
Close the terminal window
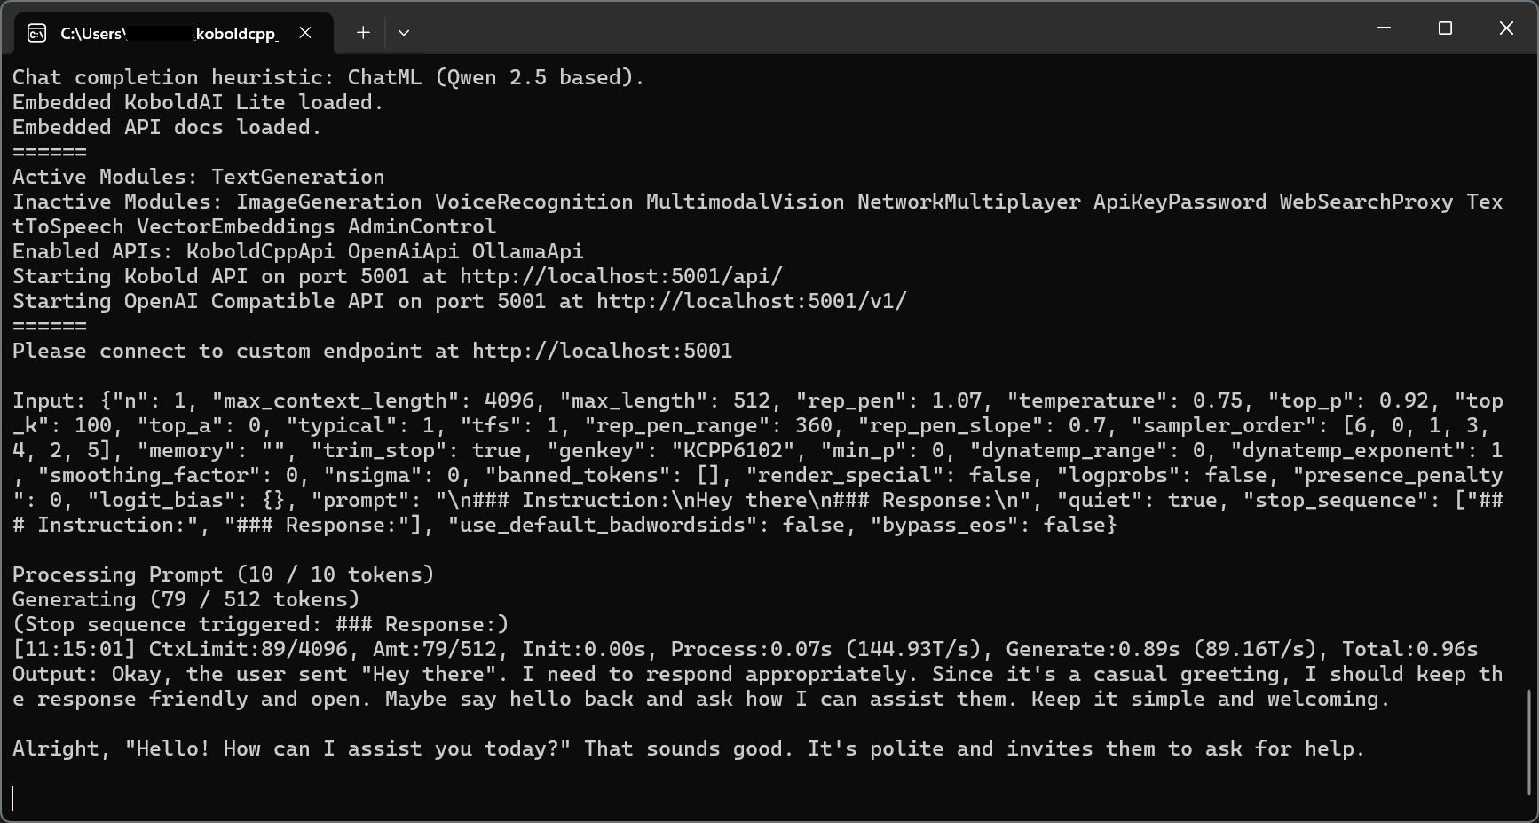tap(1506, 28)
